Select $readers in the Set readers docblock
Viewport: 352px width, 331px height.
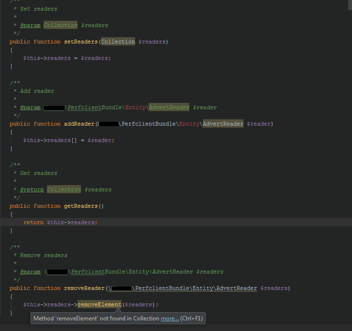click(94, 25)
